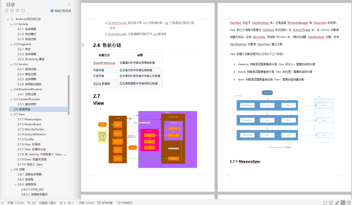Expand all outline levels with down-chevron icon
Viewport: 352px width, 205px height.
(7, 11)
